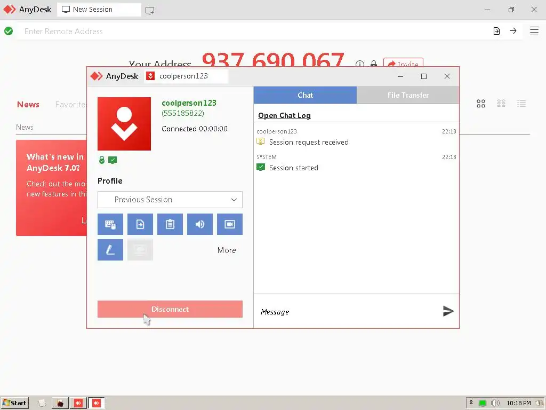
Task: Switch to the Chat tab
Action: (305, 95)
